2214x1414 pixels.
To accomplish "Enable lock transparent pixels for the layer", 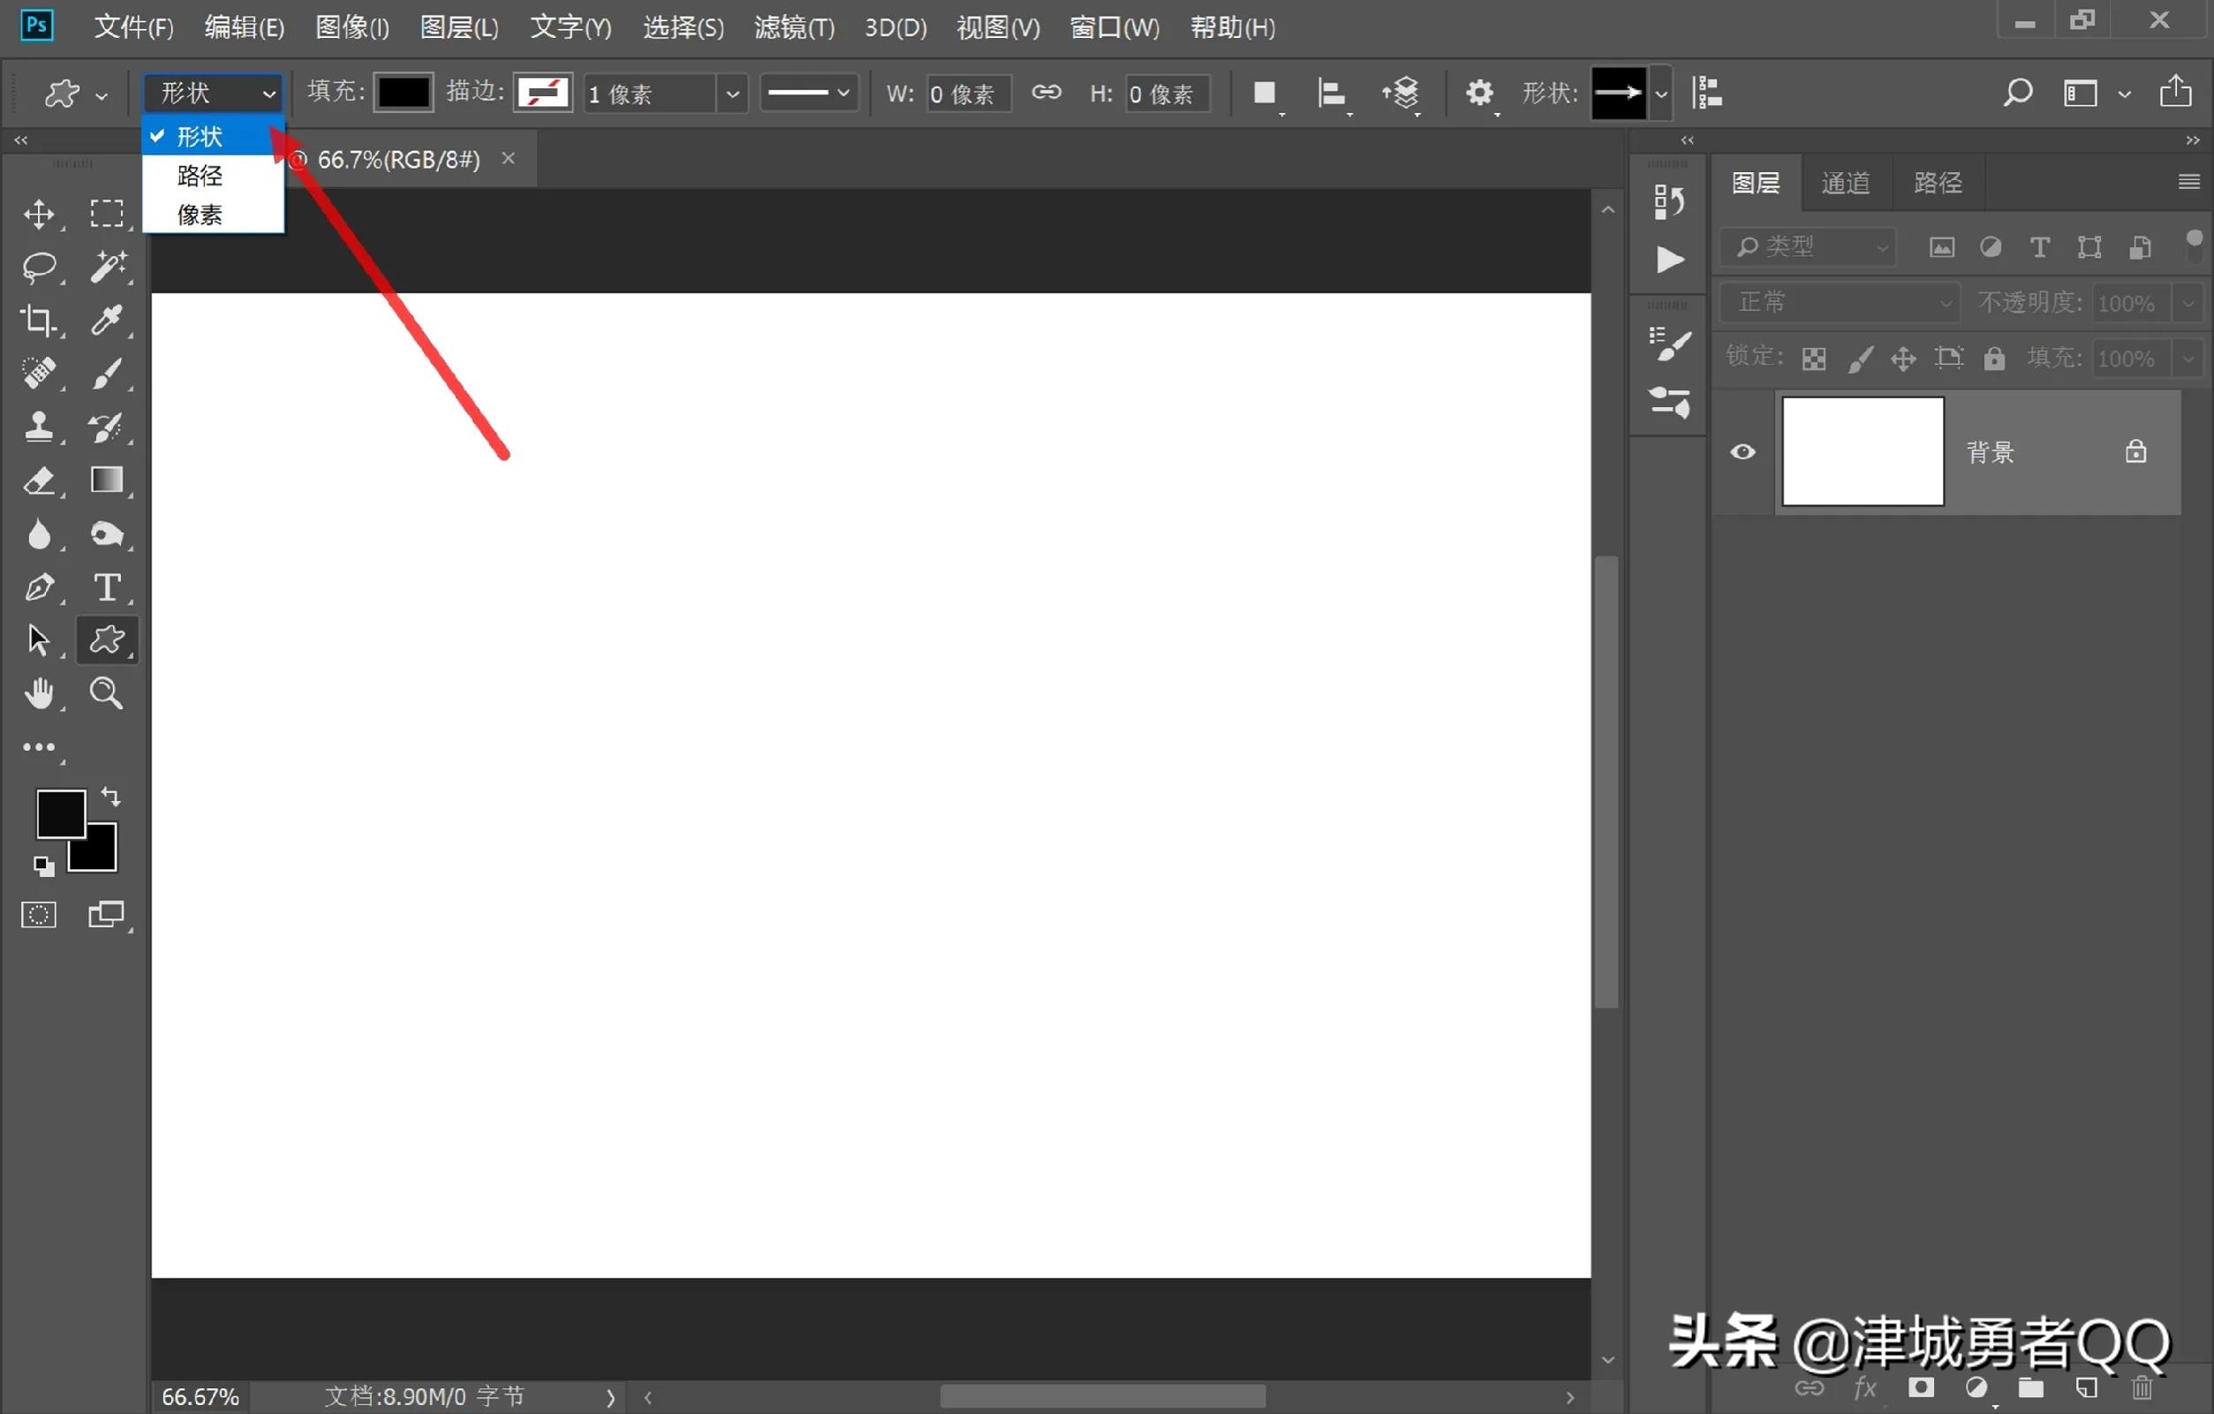I will click(1812, 358).
